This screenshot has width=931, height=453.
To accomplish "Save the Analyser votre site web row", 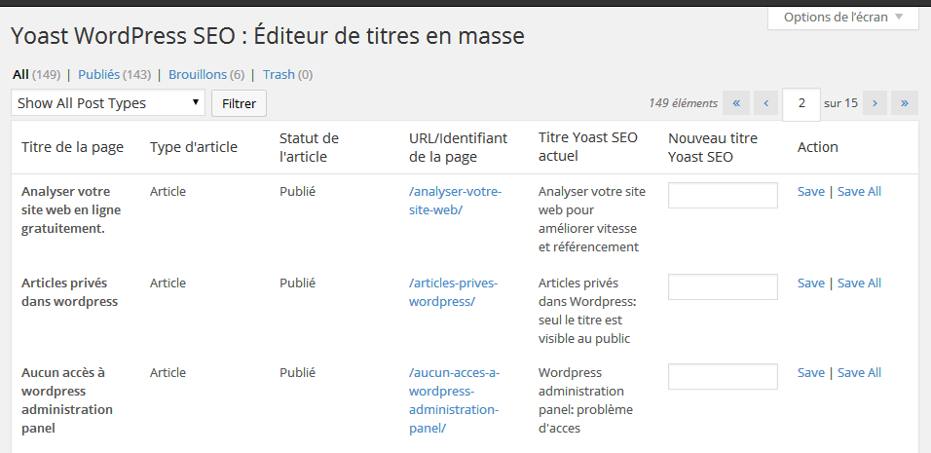I will point(810,191).
